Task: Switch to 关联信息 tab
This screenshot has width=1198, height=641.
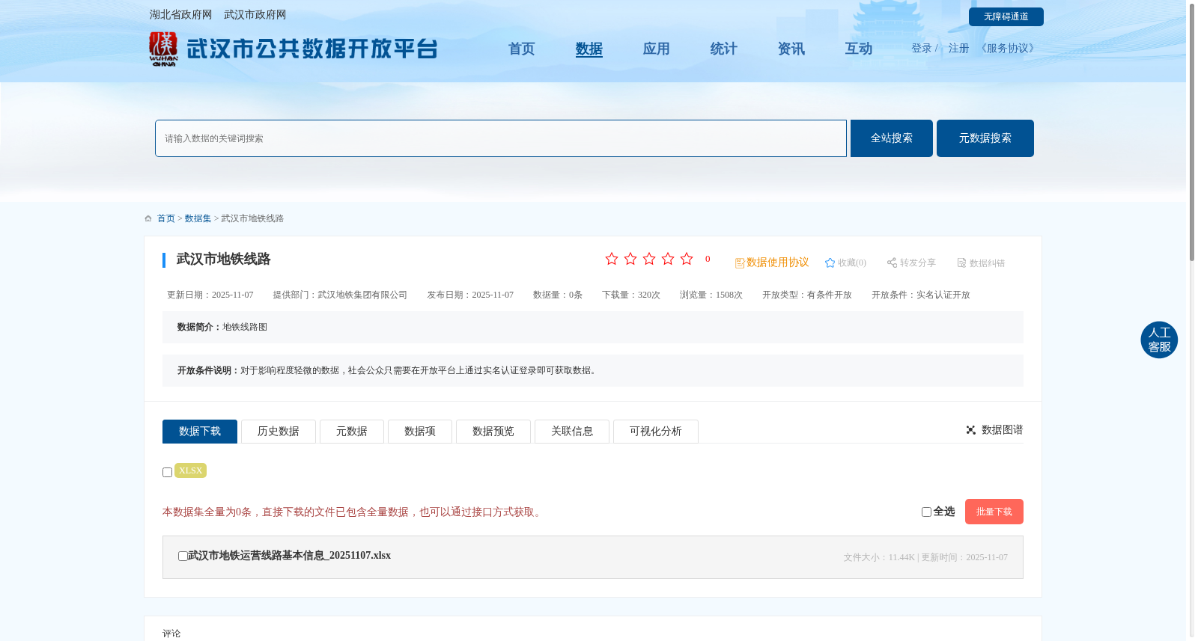Action: tap(572, 432)
